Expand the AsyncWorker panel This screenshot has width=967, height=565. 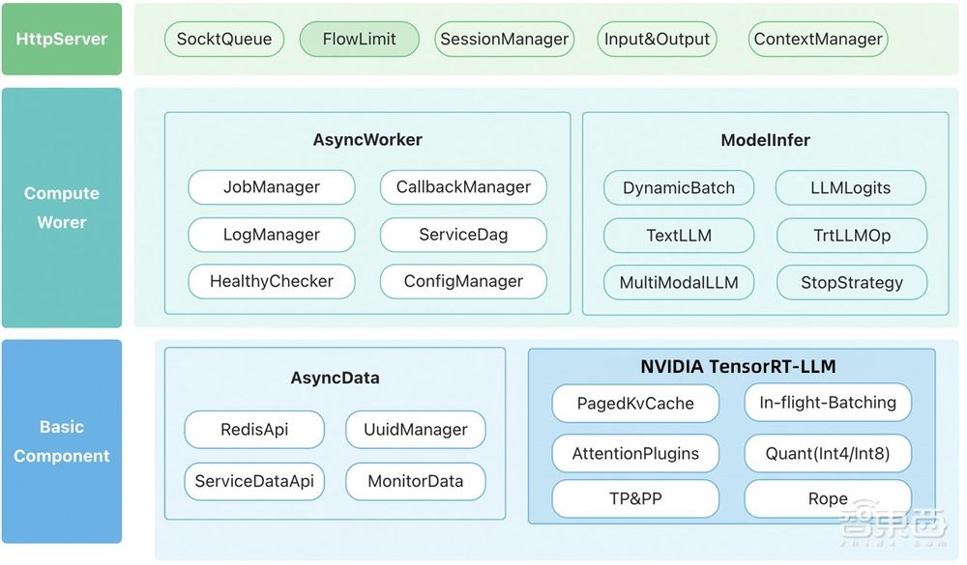tap(367, 139)
